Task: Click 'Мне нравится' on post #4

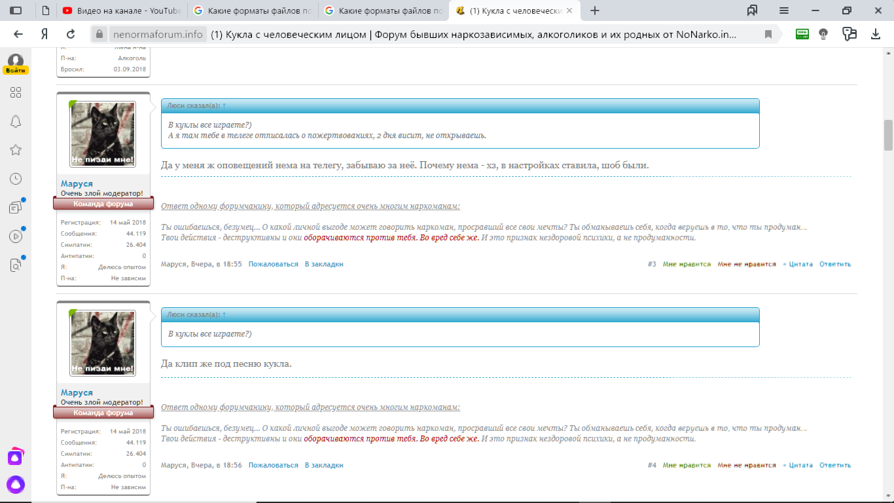Action: click(687, 465)
